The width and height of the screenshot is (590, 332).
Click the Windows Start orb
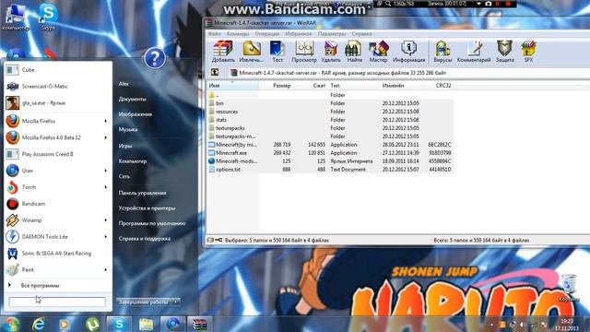[x=10, y=324]
